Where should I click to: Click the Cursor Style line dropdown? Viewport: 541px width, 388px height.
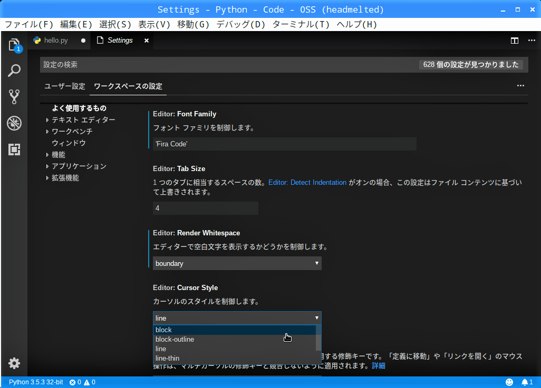(x=237, y=318)
